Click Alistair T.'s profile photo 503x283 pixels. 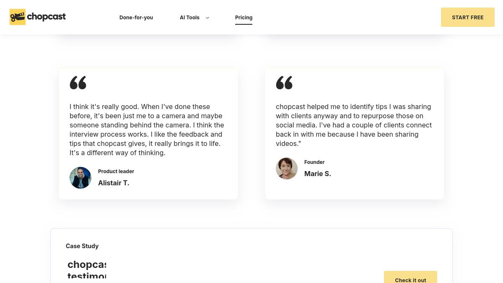80,178
